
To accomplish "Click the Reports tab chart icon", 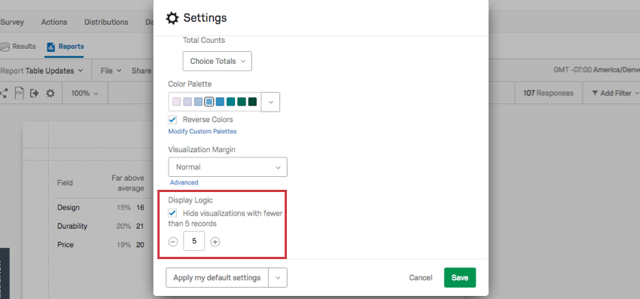I will point(51,47).
